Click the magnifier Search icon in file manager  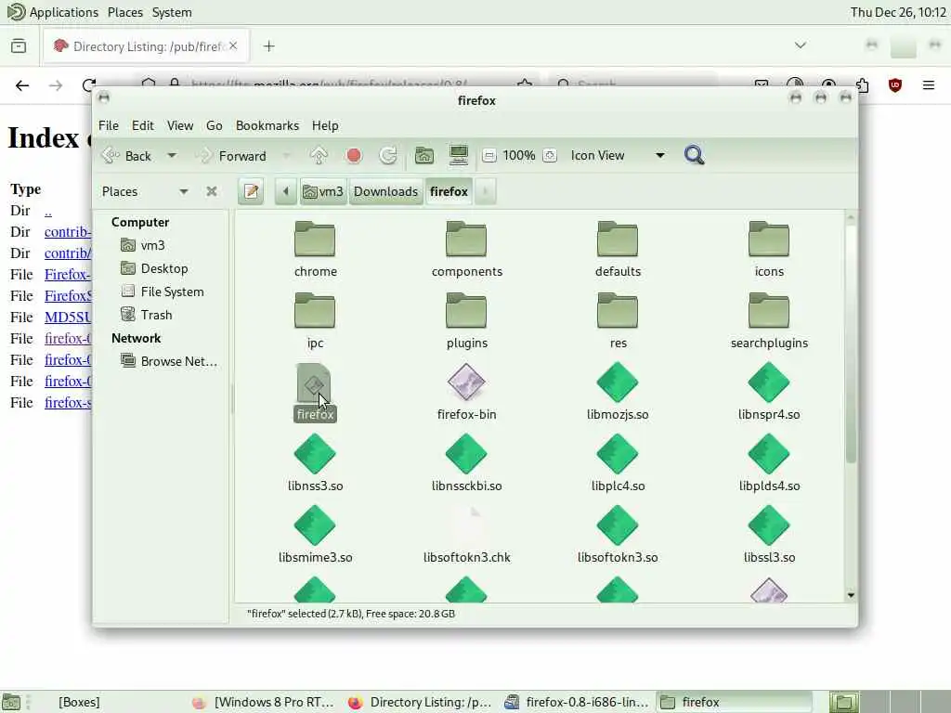pyautogui.click(x=694, y=155)
